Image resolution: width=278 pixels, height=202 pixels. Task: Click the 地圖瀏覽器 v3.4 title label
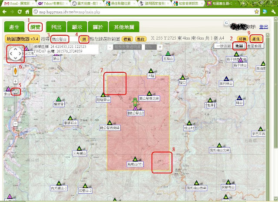click(x=22, y=39)
